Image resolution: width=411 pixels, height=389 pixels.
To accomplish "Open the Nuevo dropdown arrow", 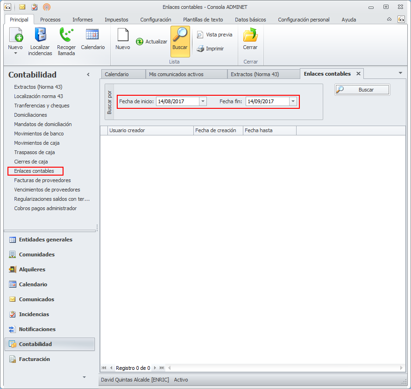I will [x=15, y=53].
